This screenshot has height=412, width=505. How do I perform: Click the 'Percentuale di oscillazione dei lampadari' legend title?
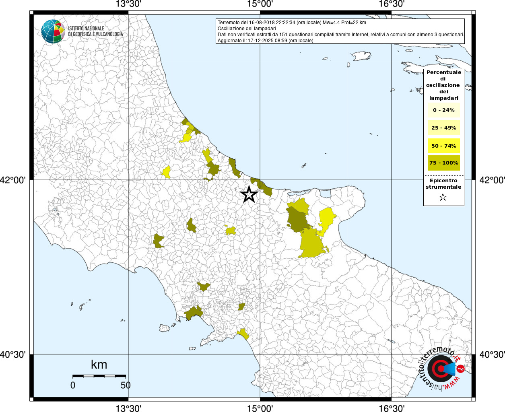click(443, 85)
